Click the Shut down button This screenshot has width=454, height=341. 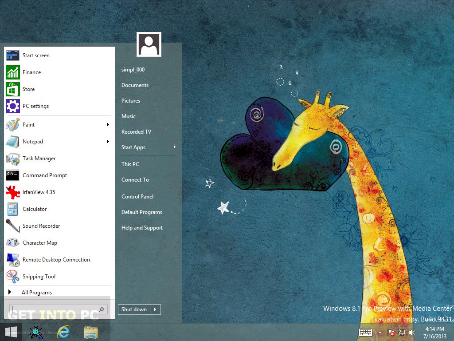134,309
